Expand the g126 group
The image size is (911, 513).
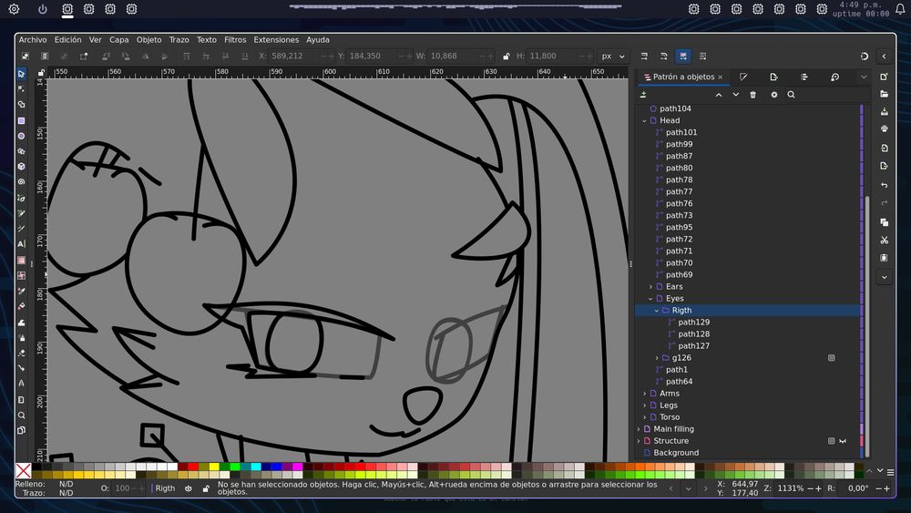657,358
